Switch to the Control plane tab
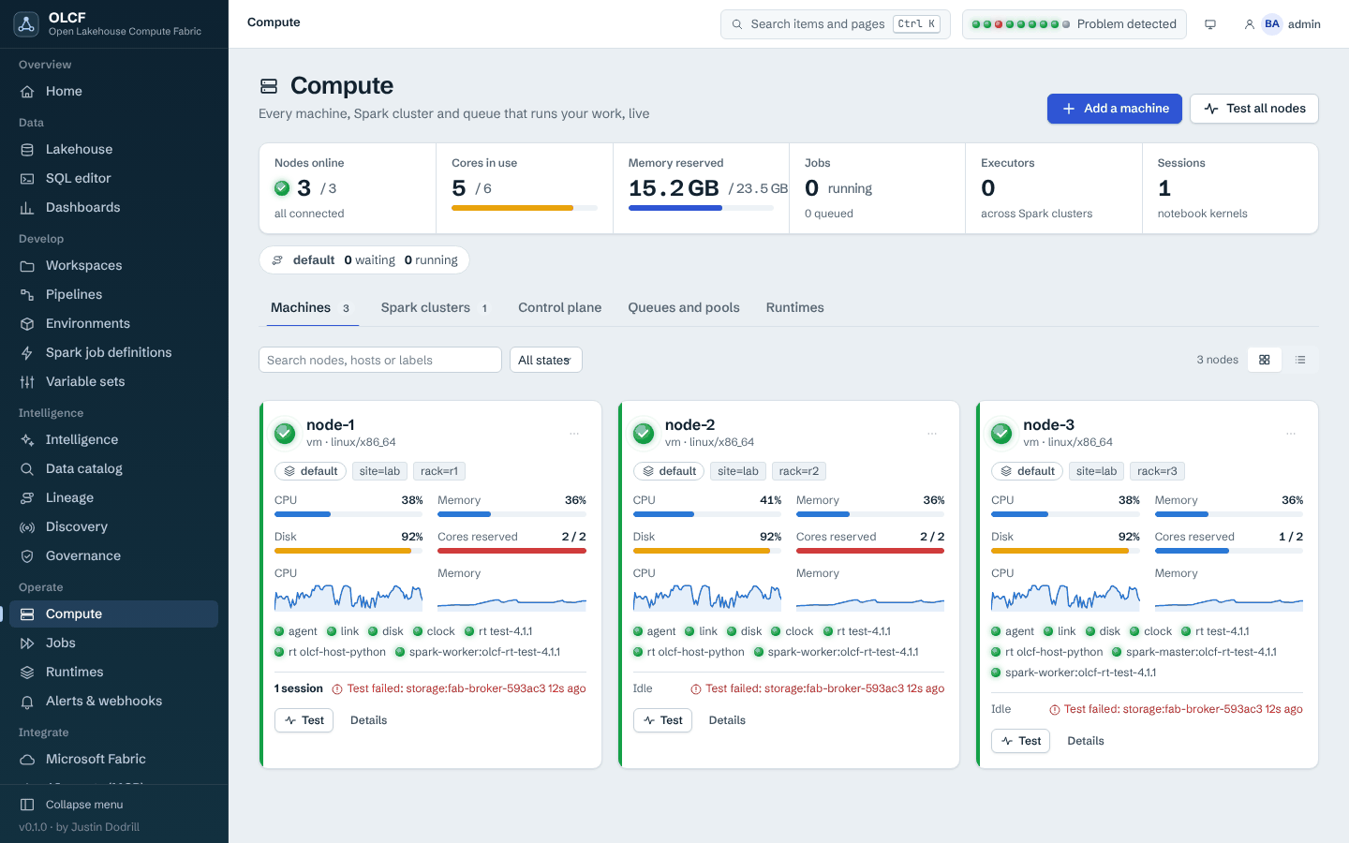This screenshot has height=843, width=1349. pos(560,307)
